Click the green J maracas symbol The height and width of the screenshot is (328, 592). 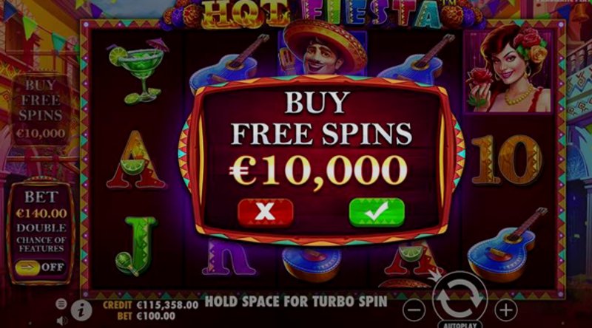coord(136,246)
